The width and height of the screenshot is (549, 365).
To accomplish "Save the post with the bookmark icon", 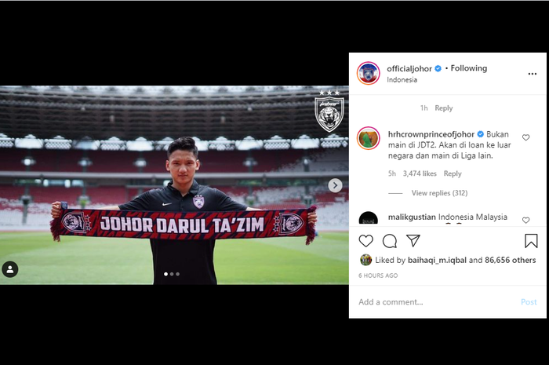I will pos(531,241).
